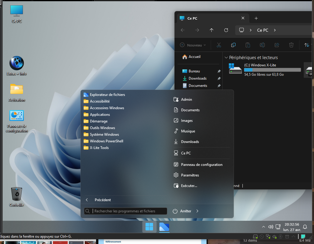Refresh the Ce PC Explorer view
The width and height of the screenshot is (314, 244).
pos(226,30)
